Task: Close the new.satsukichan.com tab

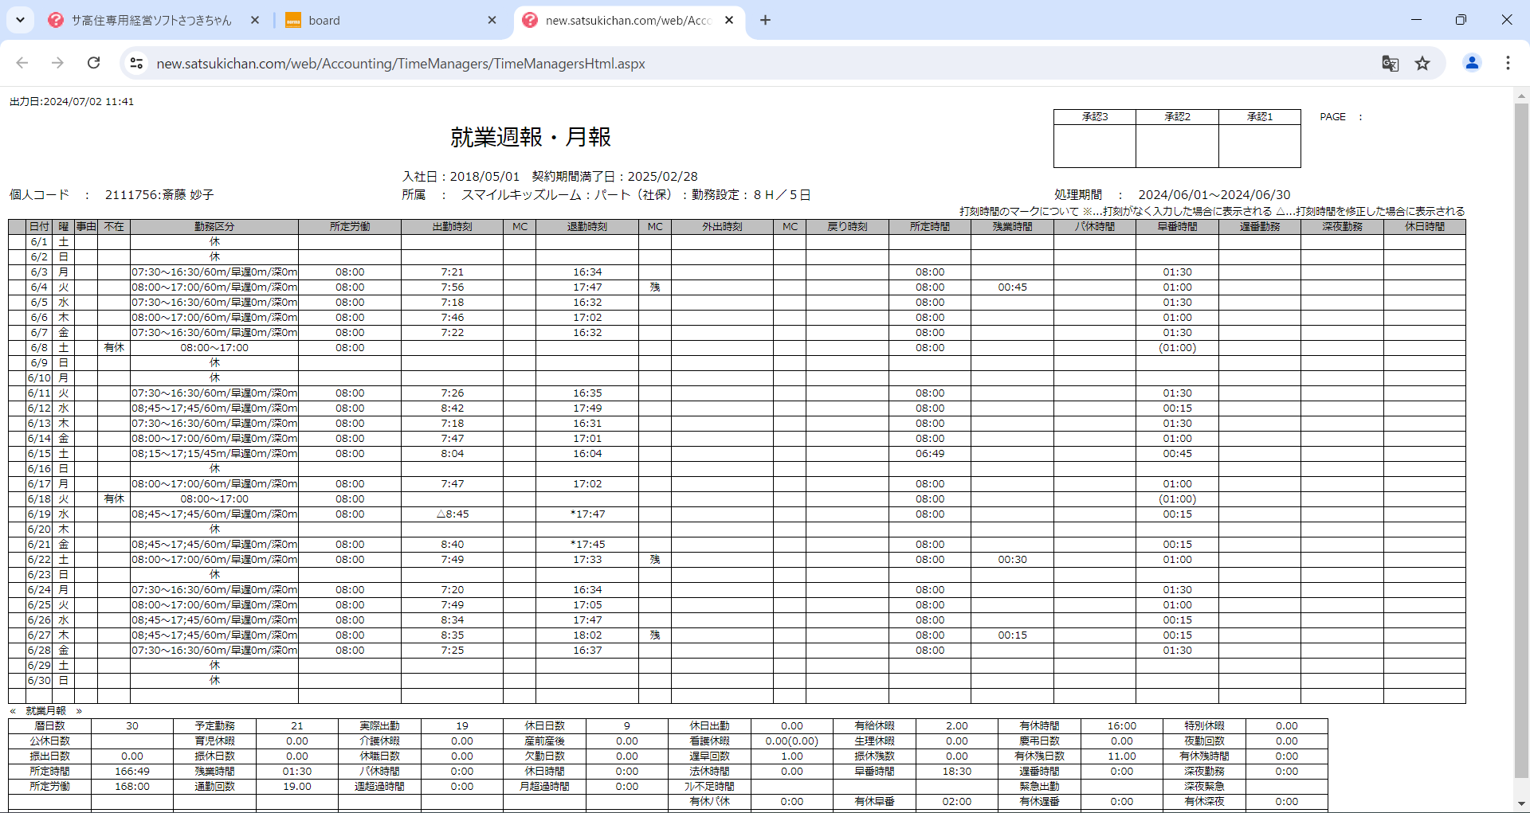Action: [x=729, y=21]
